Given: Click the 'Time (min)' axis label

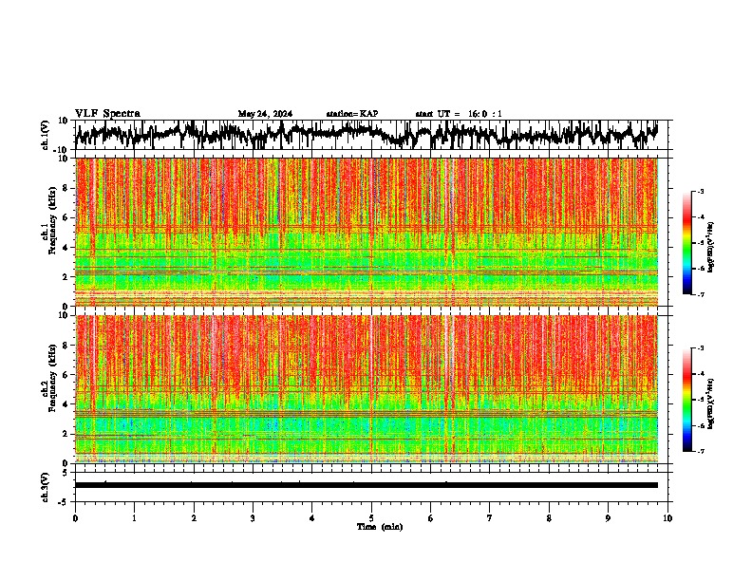Looking at the screenshot, I should click(380, 527).
